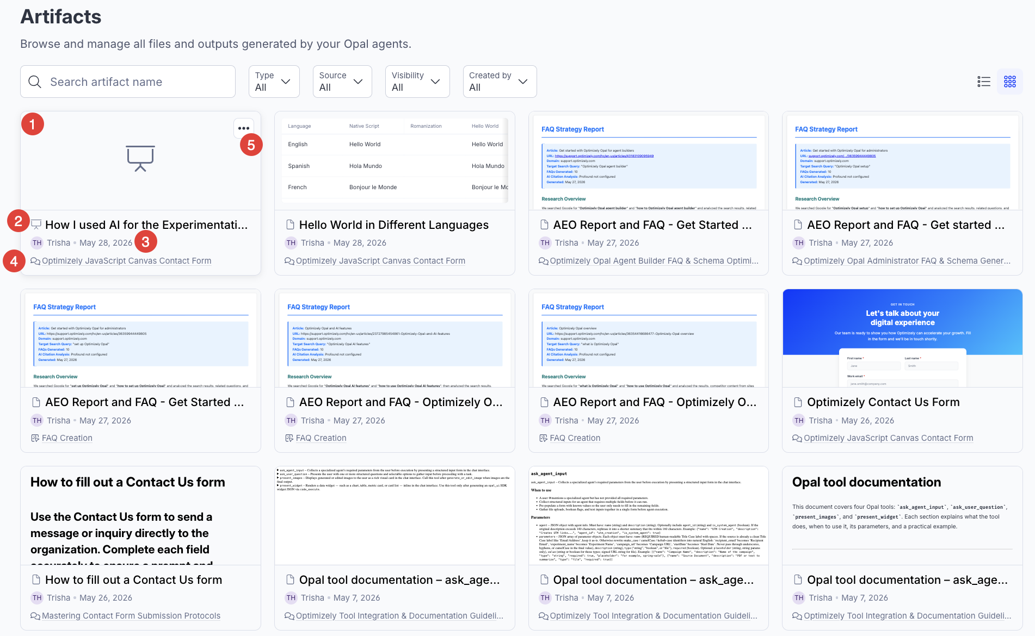Click 'Trisha' author on 'How to fill out' card
The height and width of the screenshot is (636, 1035).
click(x=58, y=598)
